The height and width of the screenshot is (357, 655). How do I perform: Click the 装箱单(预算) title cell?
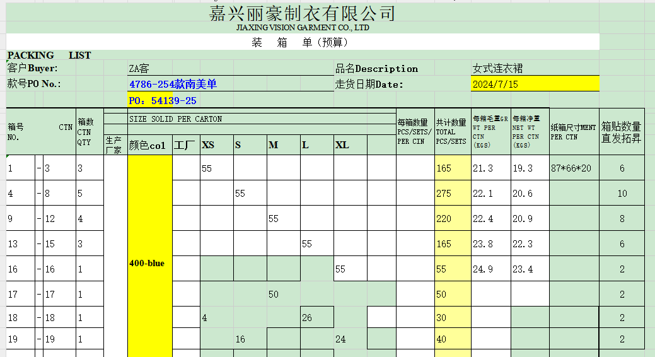(x=299, y=42)
